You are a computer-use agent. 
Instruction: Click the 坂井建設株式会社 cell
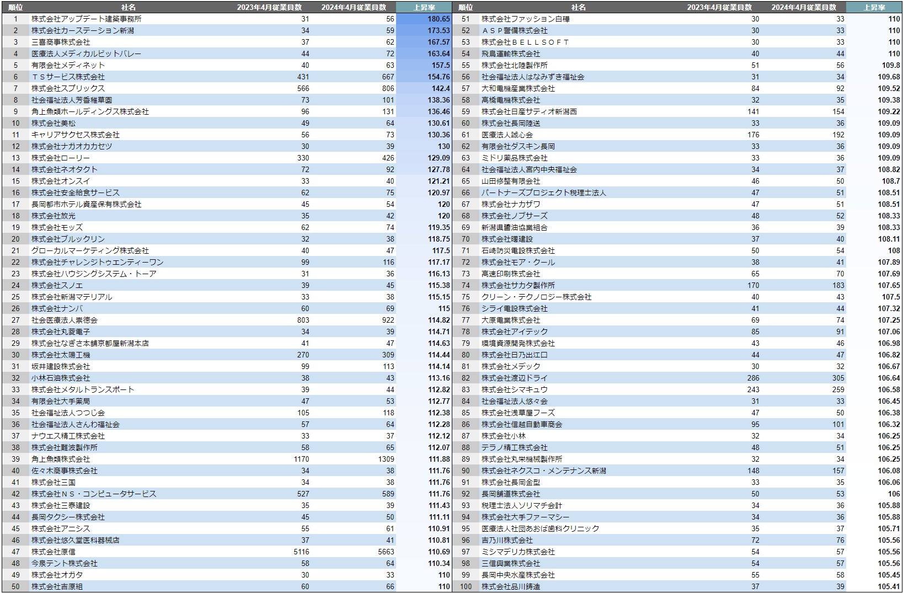[60, 366]
